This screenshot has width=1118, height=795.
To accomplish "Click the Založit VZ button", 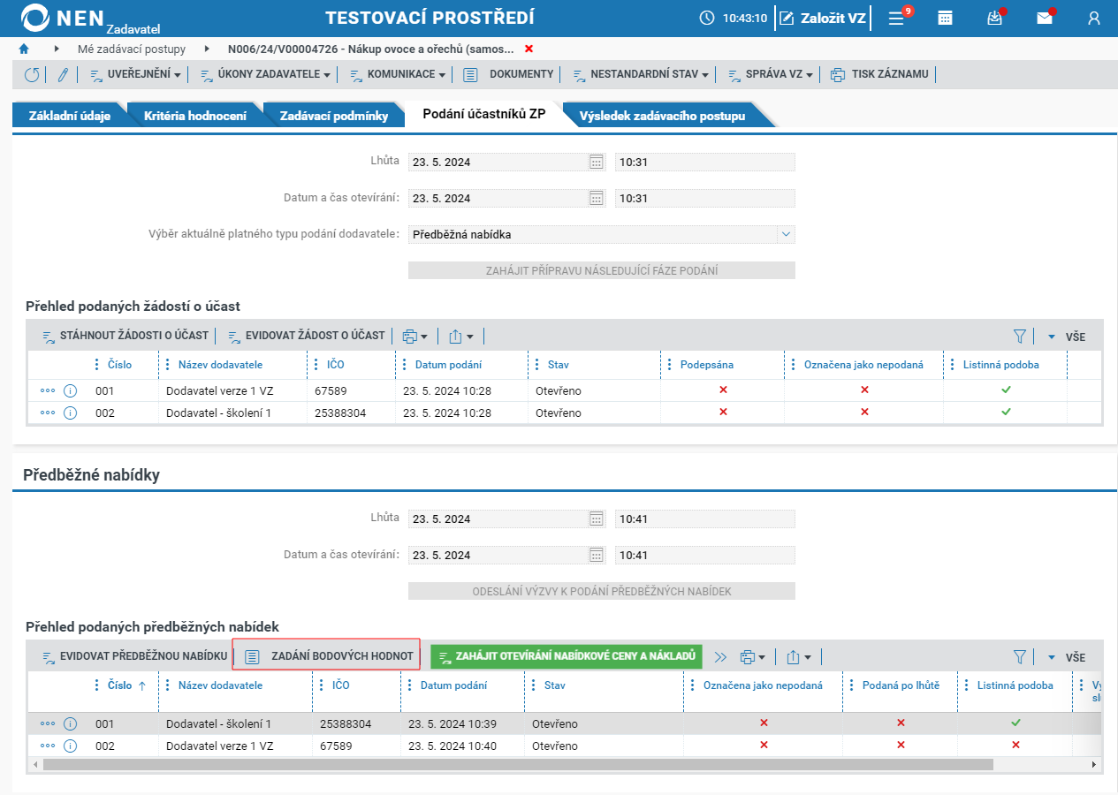I will 824,18.
